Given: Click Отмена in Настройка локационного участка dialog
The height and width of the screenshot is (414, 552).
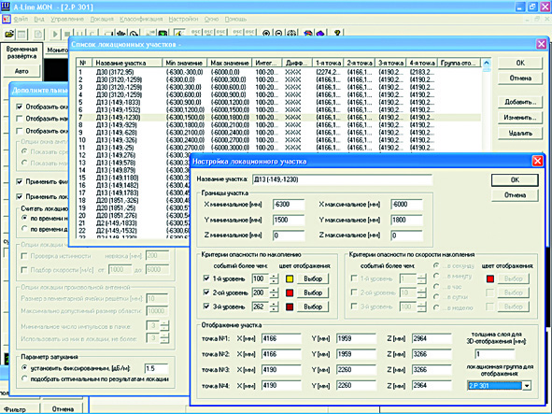Looking at the screenshot, I should [515, 194].
